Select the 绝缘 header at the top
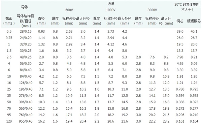 click(x=110, y=4)
